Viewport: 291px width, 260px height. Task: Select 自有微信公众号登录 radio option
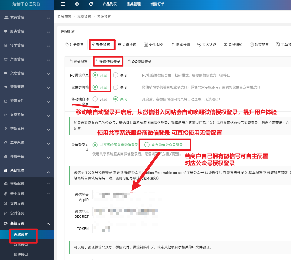click(147, 145)
